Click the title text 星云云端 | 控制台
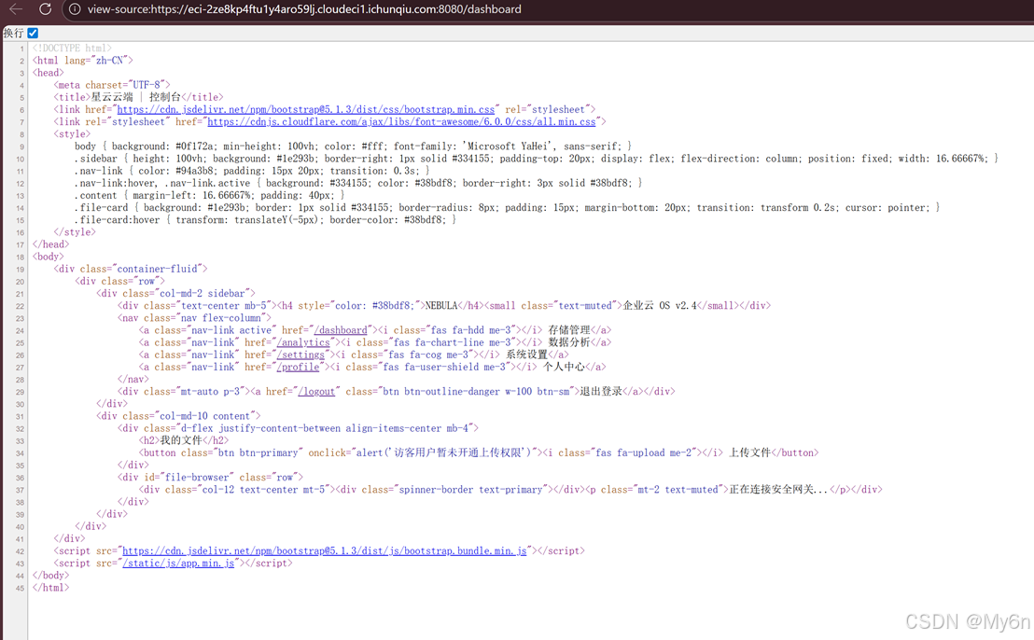1034x640 pixels. (135, 97)
